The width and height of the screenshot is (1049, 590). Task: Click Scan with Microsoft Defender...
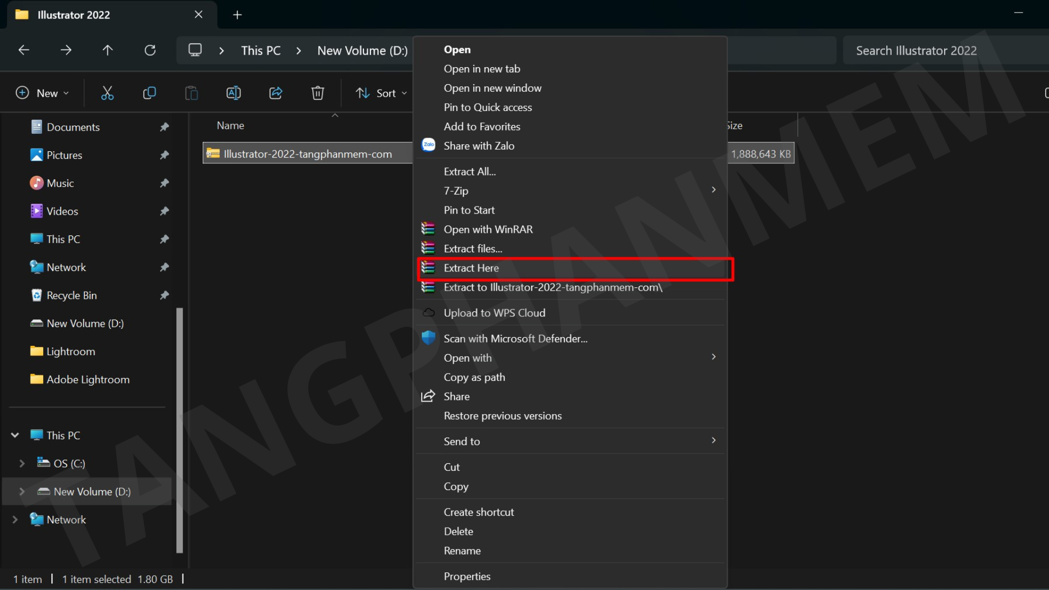[570, 339]
